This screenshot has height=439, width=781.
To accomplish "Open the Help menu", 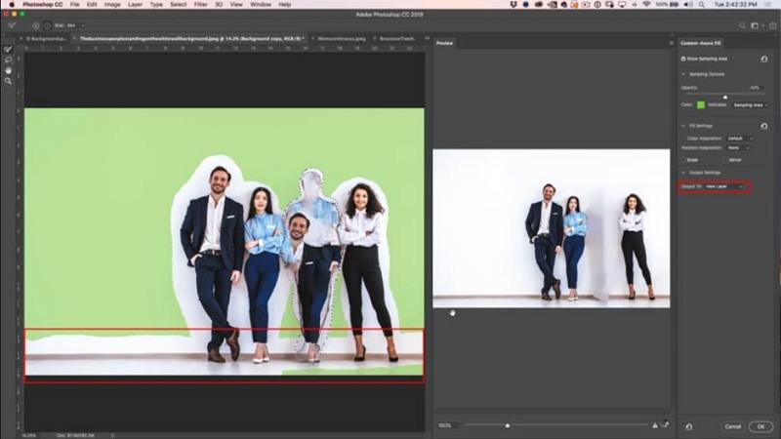I will pyautogui.click(x=284, y=5).
